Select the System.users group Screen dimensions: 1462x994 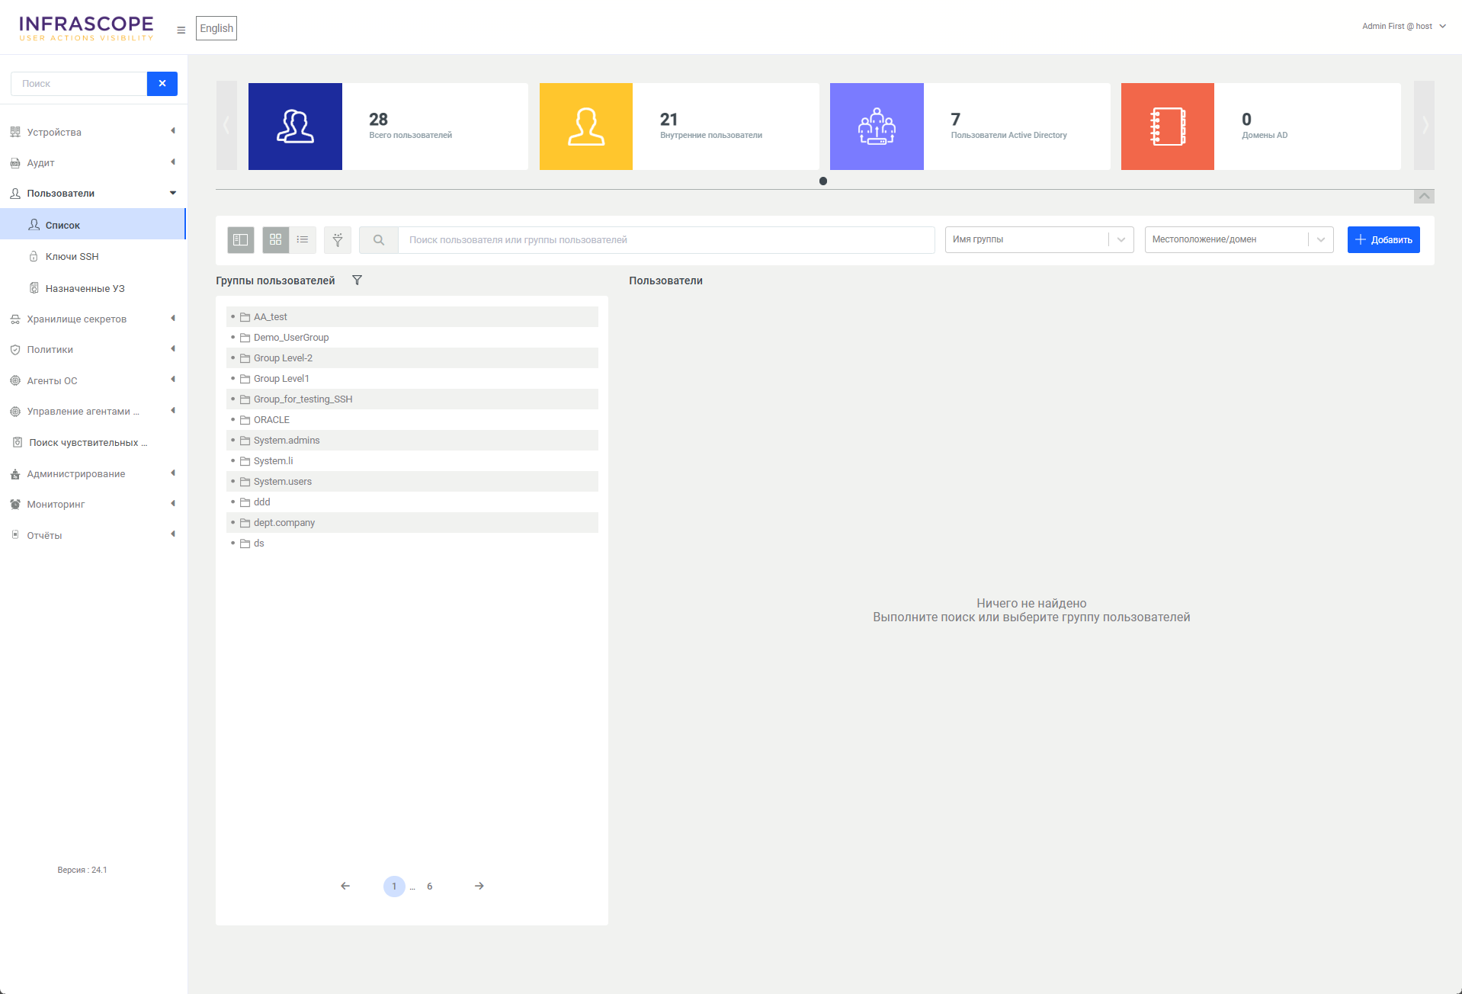412,482
